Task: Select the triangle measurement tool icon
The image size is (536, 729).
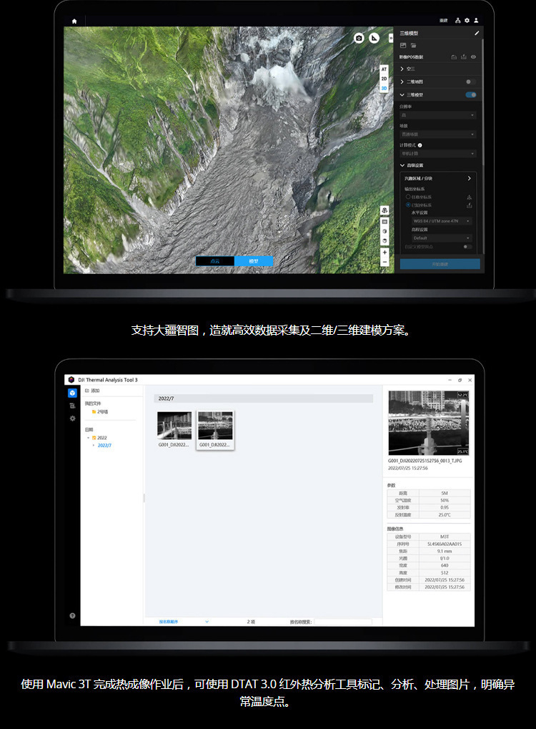Action: pyautogui.click(x=374, y=38)
